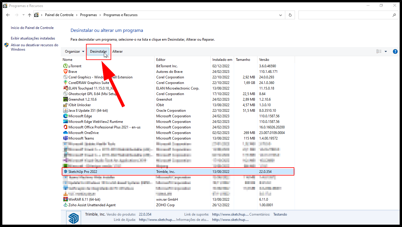The width and height of the screenshot is (402, 227).
Task: Click the Microsoft OneDrive cloud icon
Action: coord(66,133)
